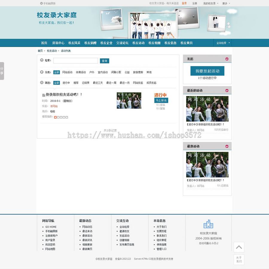269x269 pixels.
Task: Switch to the 校友风采 menu
Action: tap(74, 43)
